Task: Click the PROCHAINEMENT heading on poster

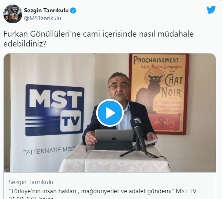Action: click(x=156, y=60)
